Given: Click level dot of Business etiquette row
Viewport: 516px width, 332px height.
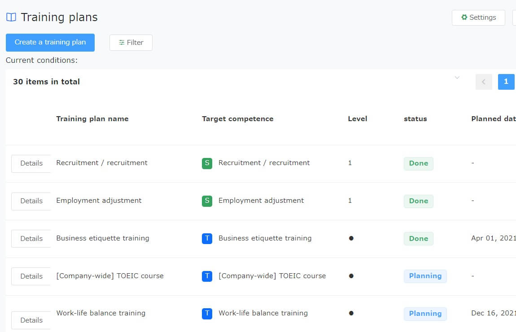Looking at the screenshot, I should click(x=351, y=238).
